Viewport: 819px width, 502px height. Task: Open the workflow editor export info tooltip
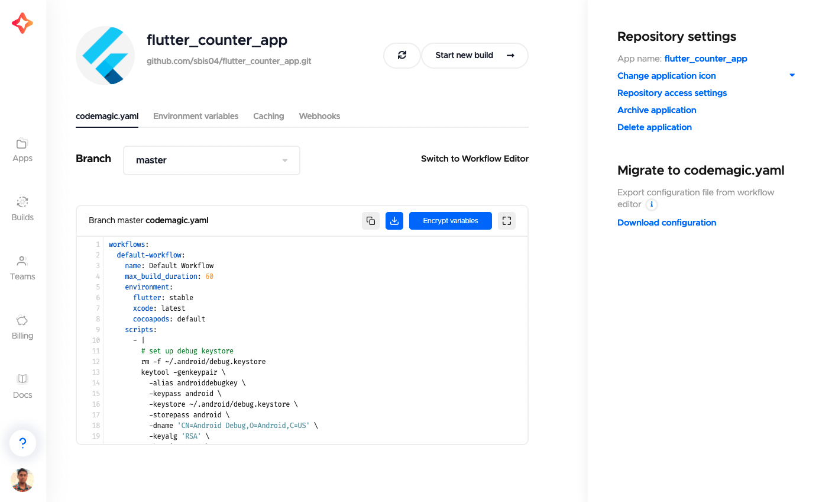651,204
